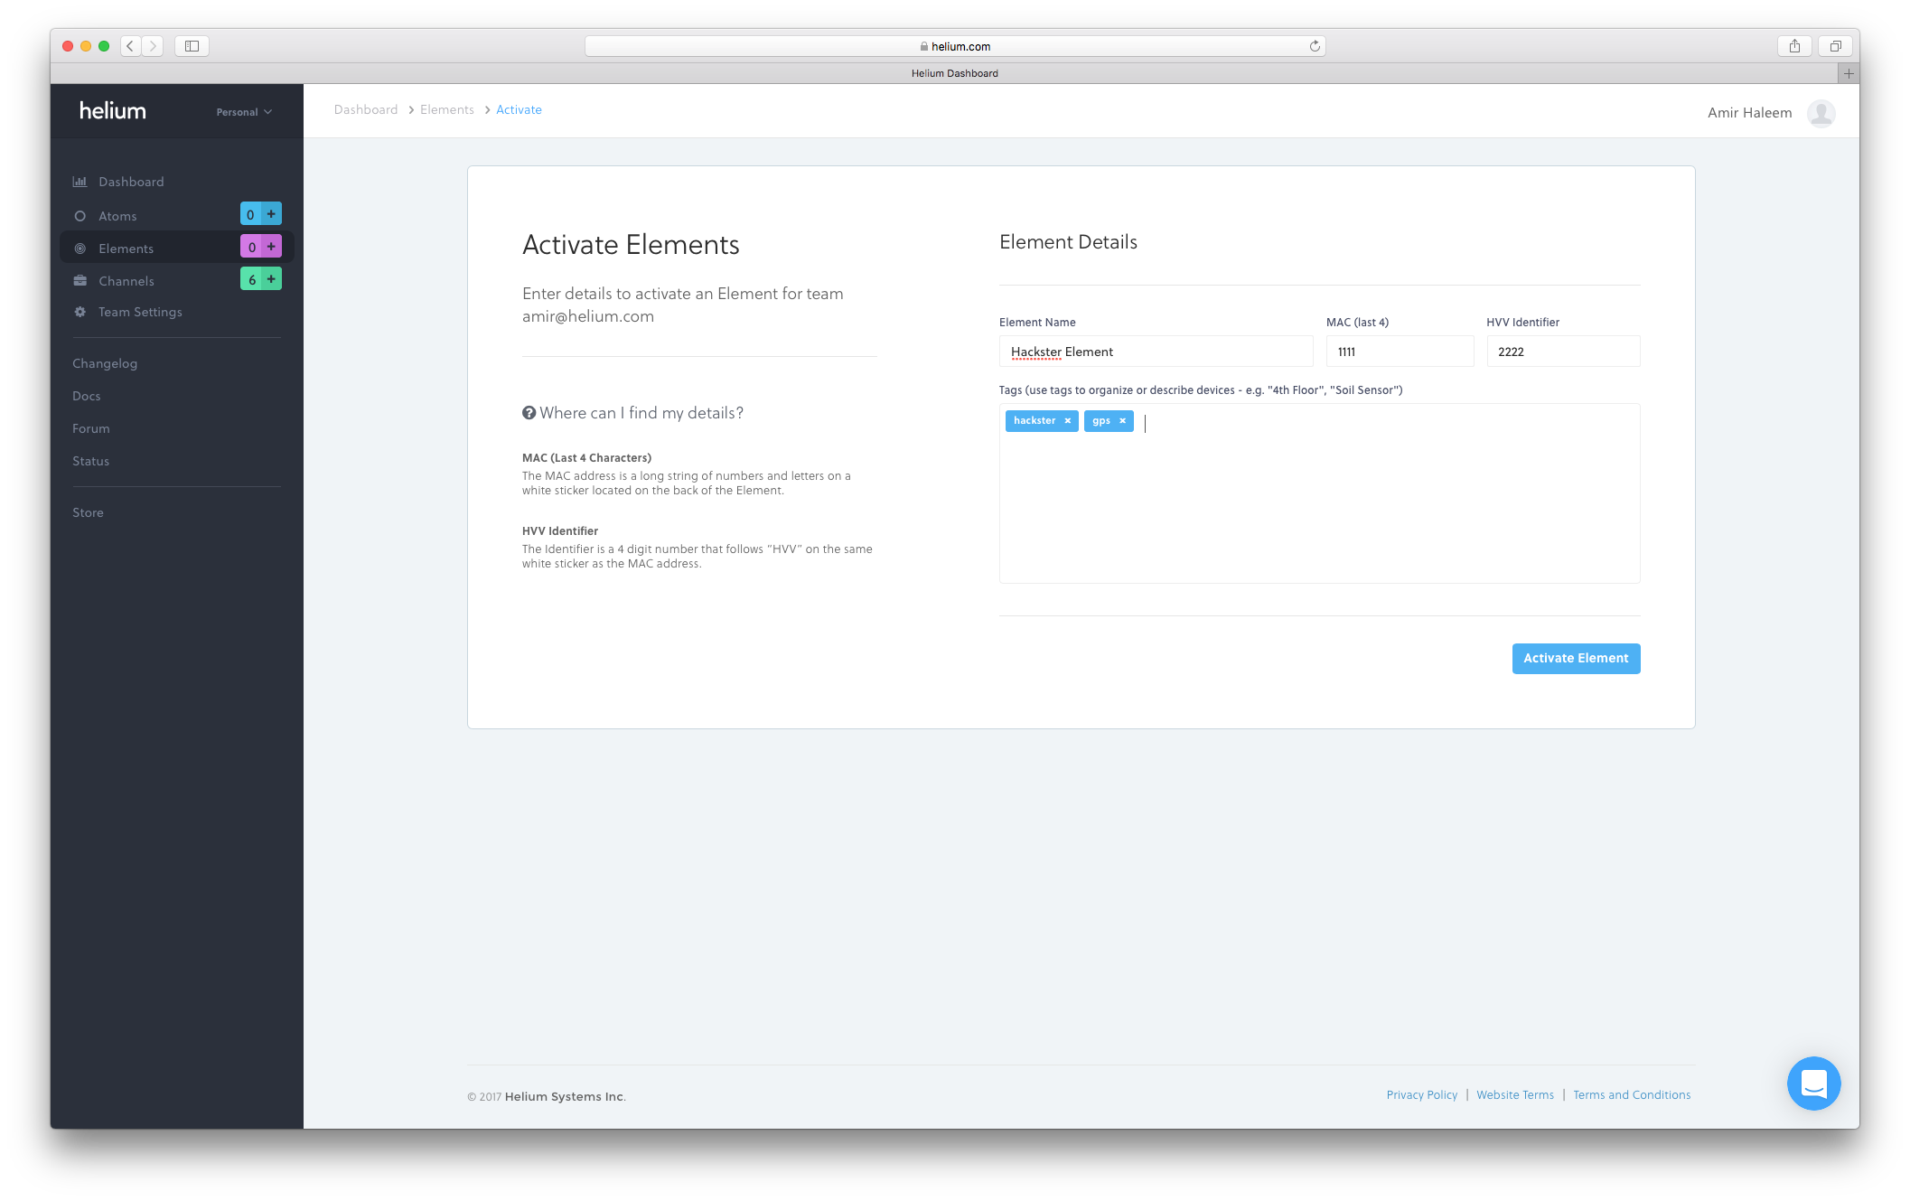Viewport: 1910px width, 1201px height.
Task: Go to Dashboard in the sidebar
Action: 131,182
